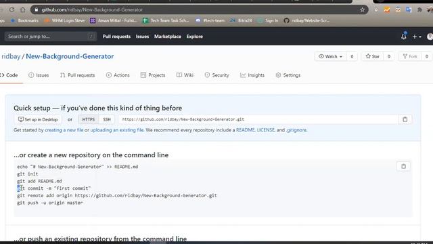
Task: Switch to the repository Issues tab
Action: coord(39,75)
